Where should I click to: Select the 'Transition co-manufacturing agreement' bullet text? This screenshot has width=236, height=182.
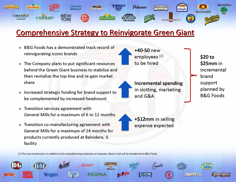(x=69, y=134)
